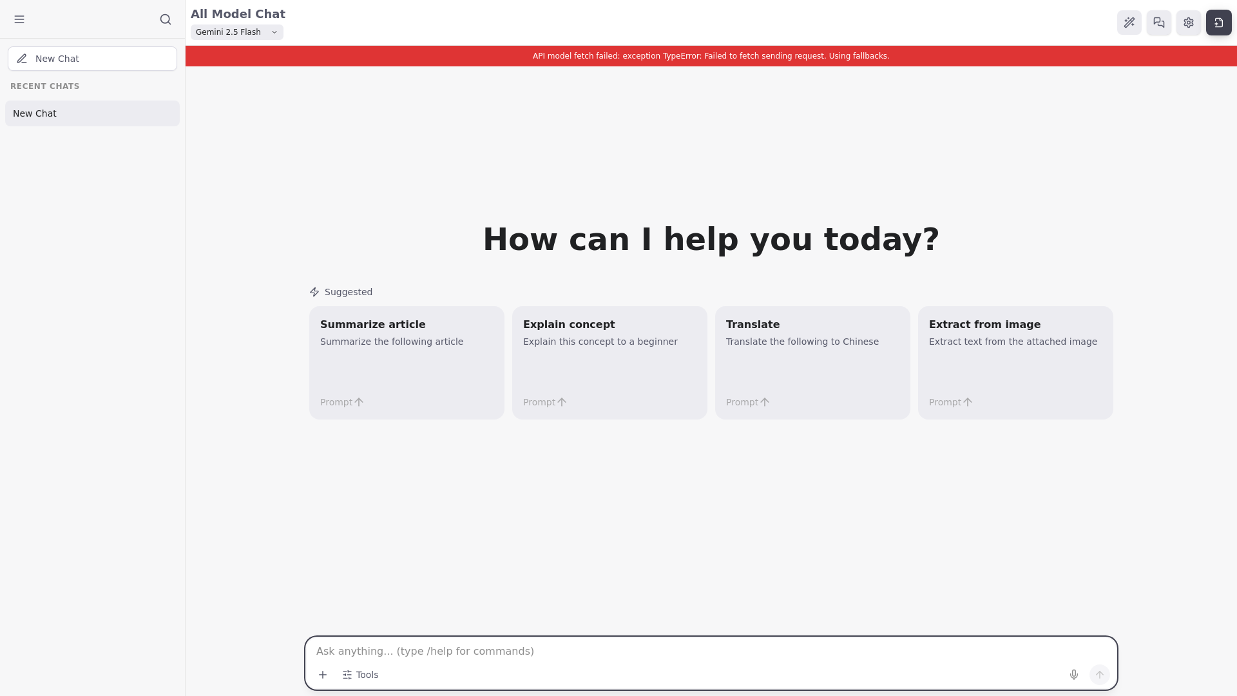
Task: Choose the Extract from image suggestion card
Action: click(1015, 363)
